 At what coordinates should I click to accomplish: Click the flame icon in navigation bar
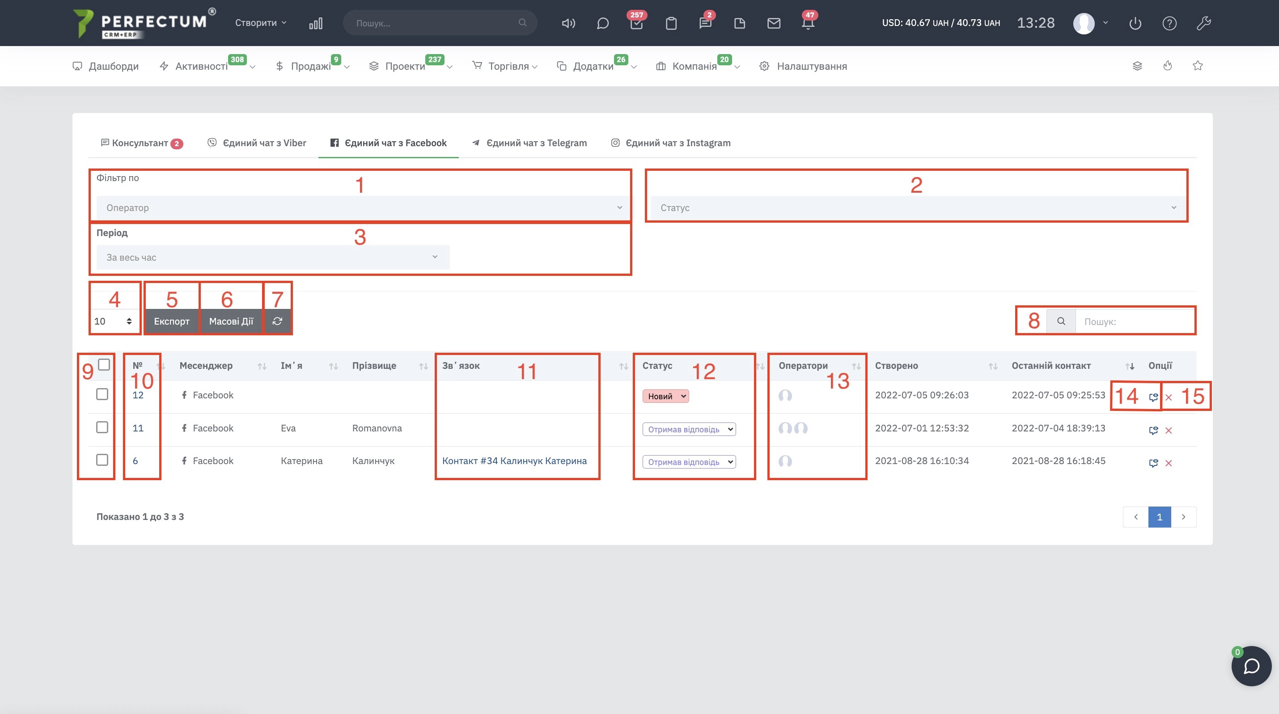click(x=1167, y=66)
